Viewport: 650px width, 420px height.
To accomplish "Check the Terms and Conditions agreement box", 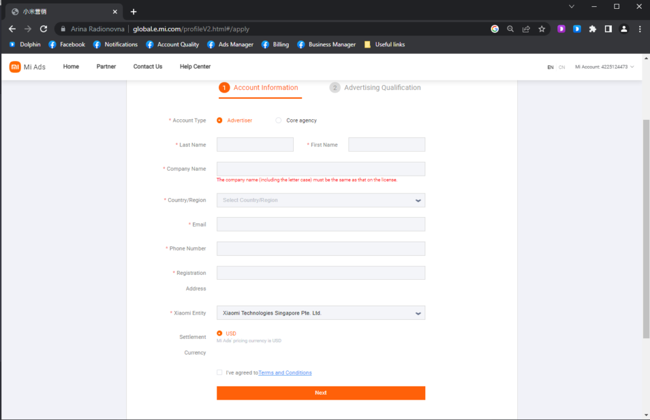I will click(220, 372).
